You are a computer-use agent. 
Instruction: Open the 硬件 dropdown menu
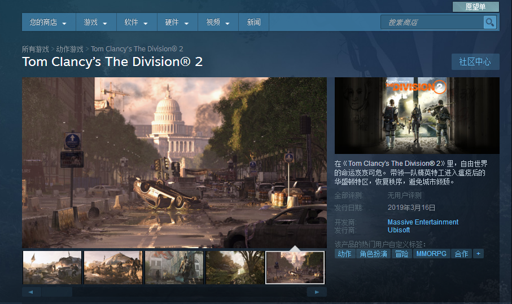coord(177,22)
